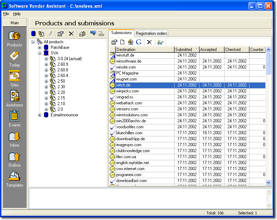
Task: Collapse the All products tree node
Action: click(x=33, y=42)
